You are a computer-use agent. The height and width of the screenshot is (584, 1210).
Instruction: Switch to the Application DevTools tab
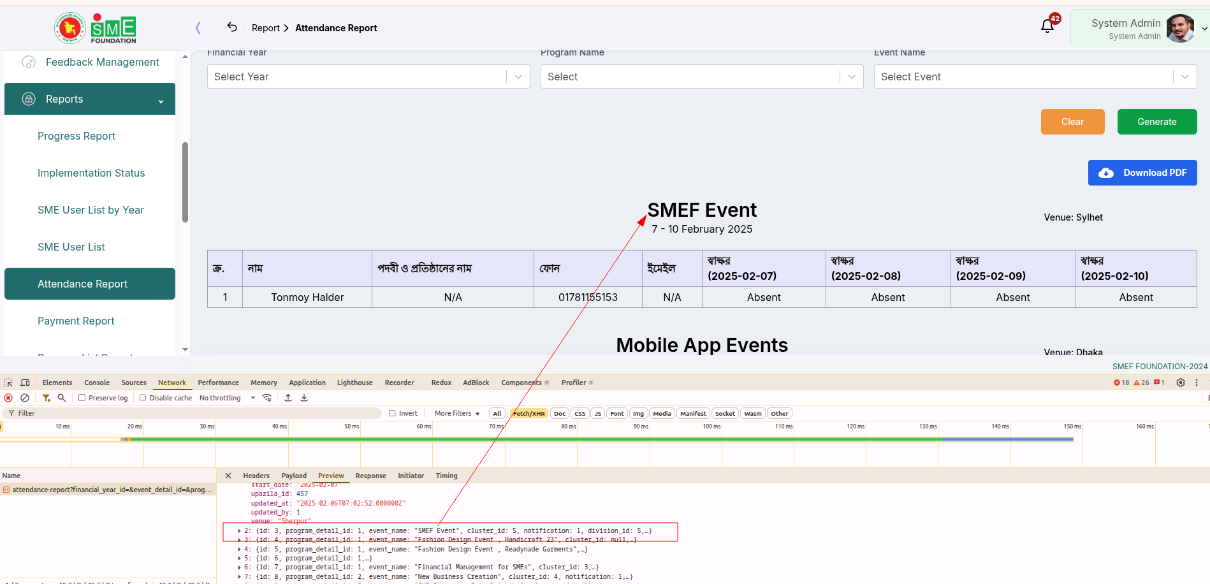(x=307, y=383)
